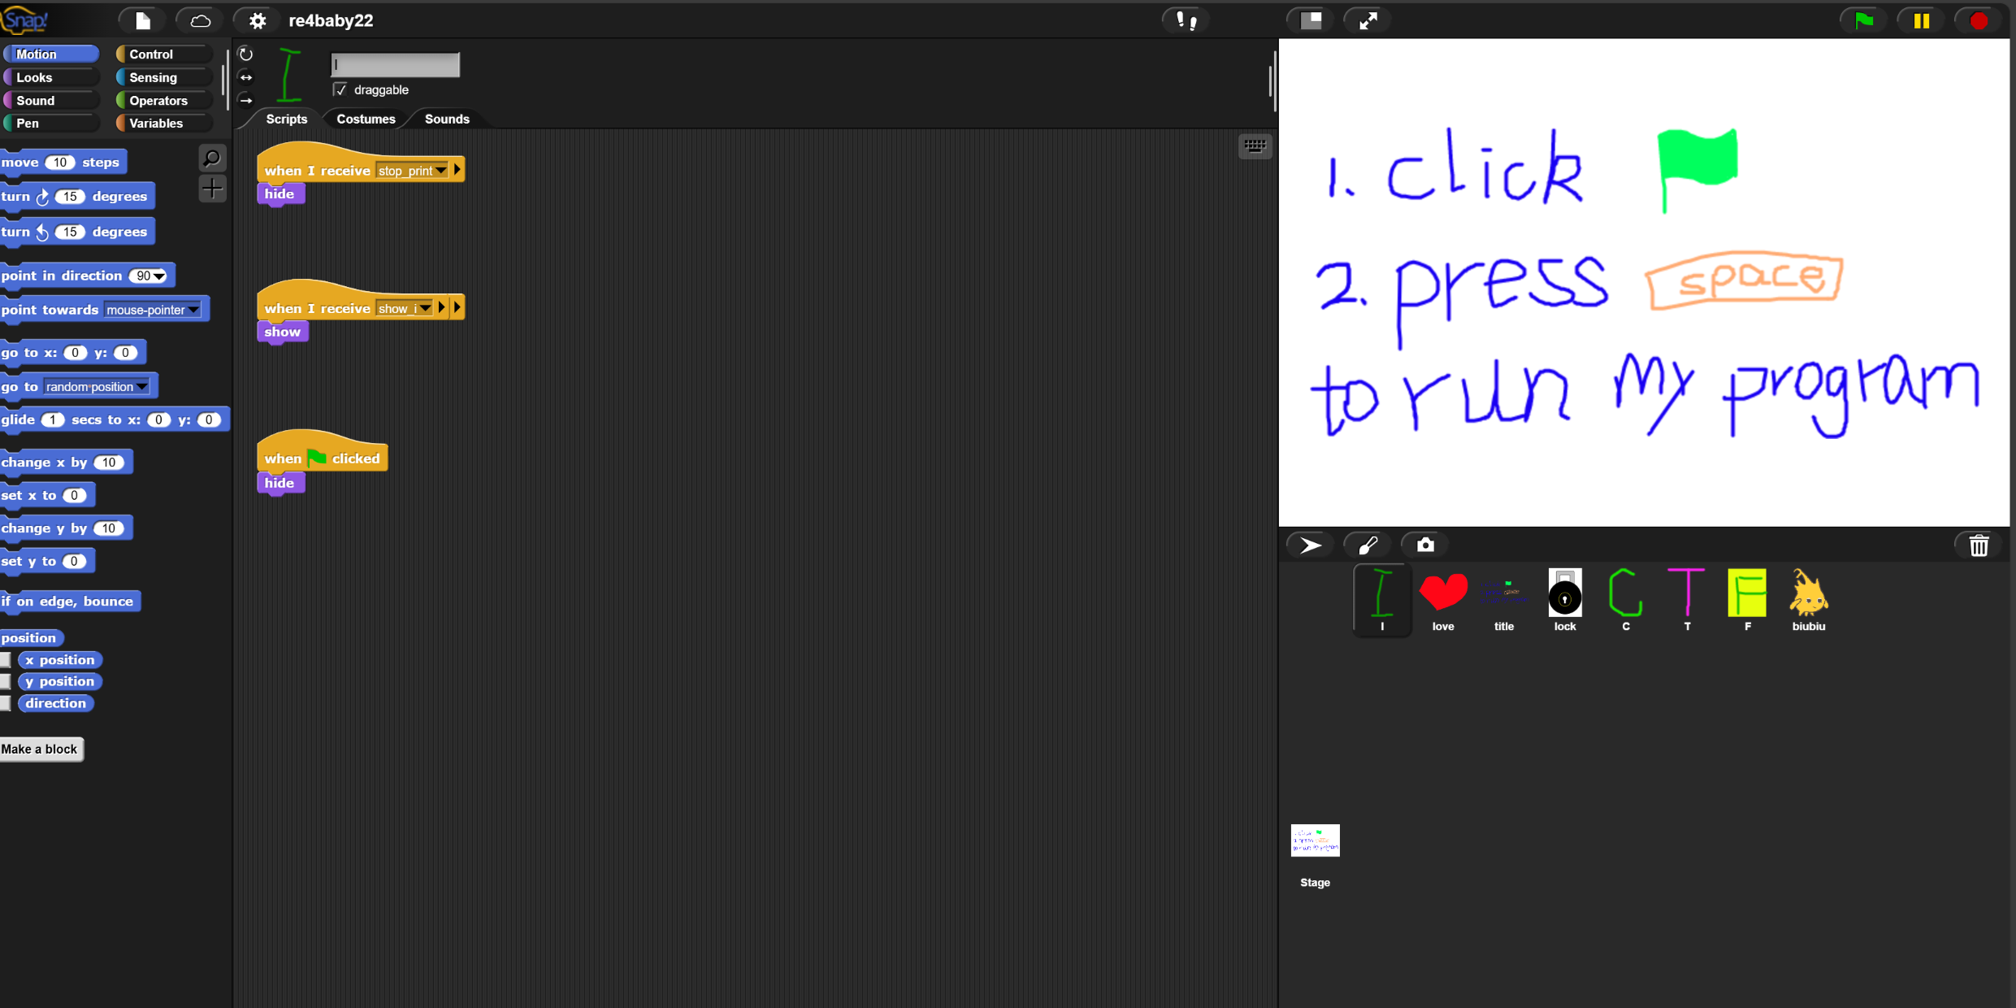
Task: Stop all scripts with red button
Action: click(1979, 20)
